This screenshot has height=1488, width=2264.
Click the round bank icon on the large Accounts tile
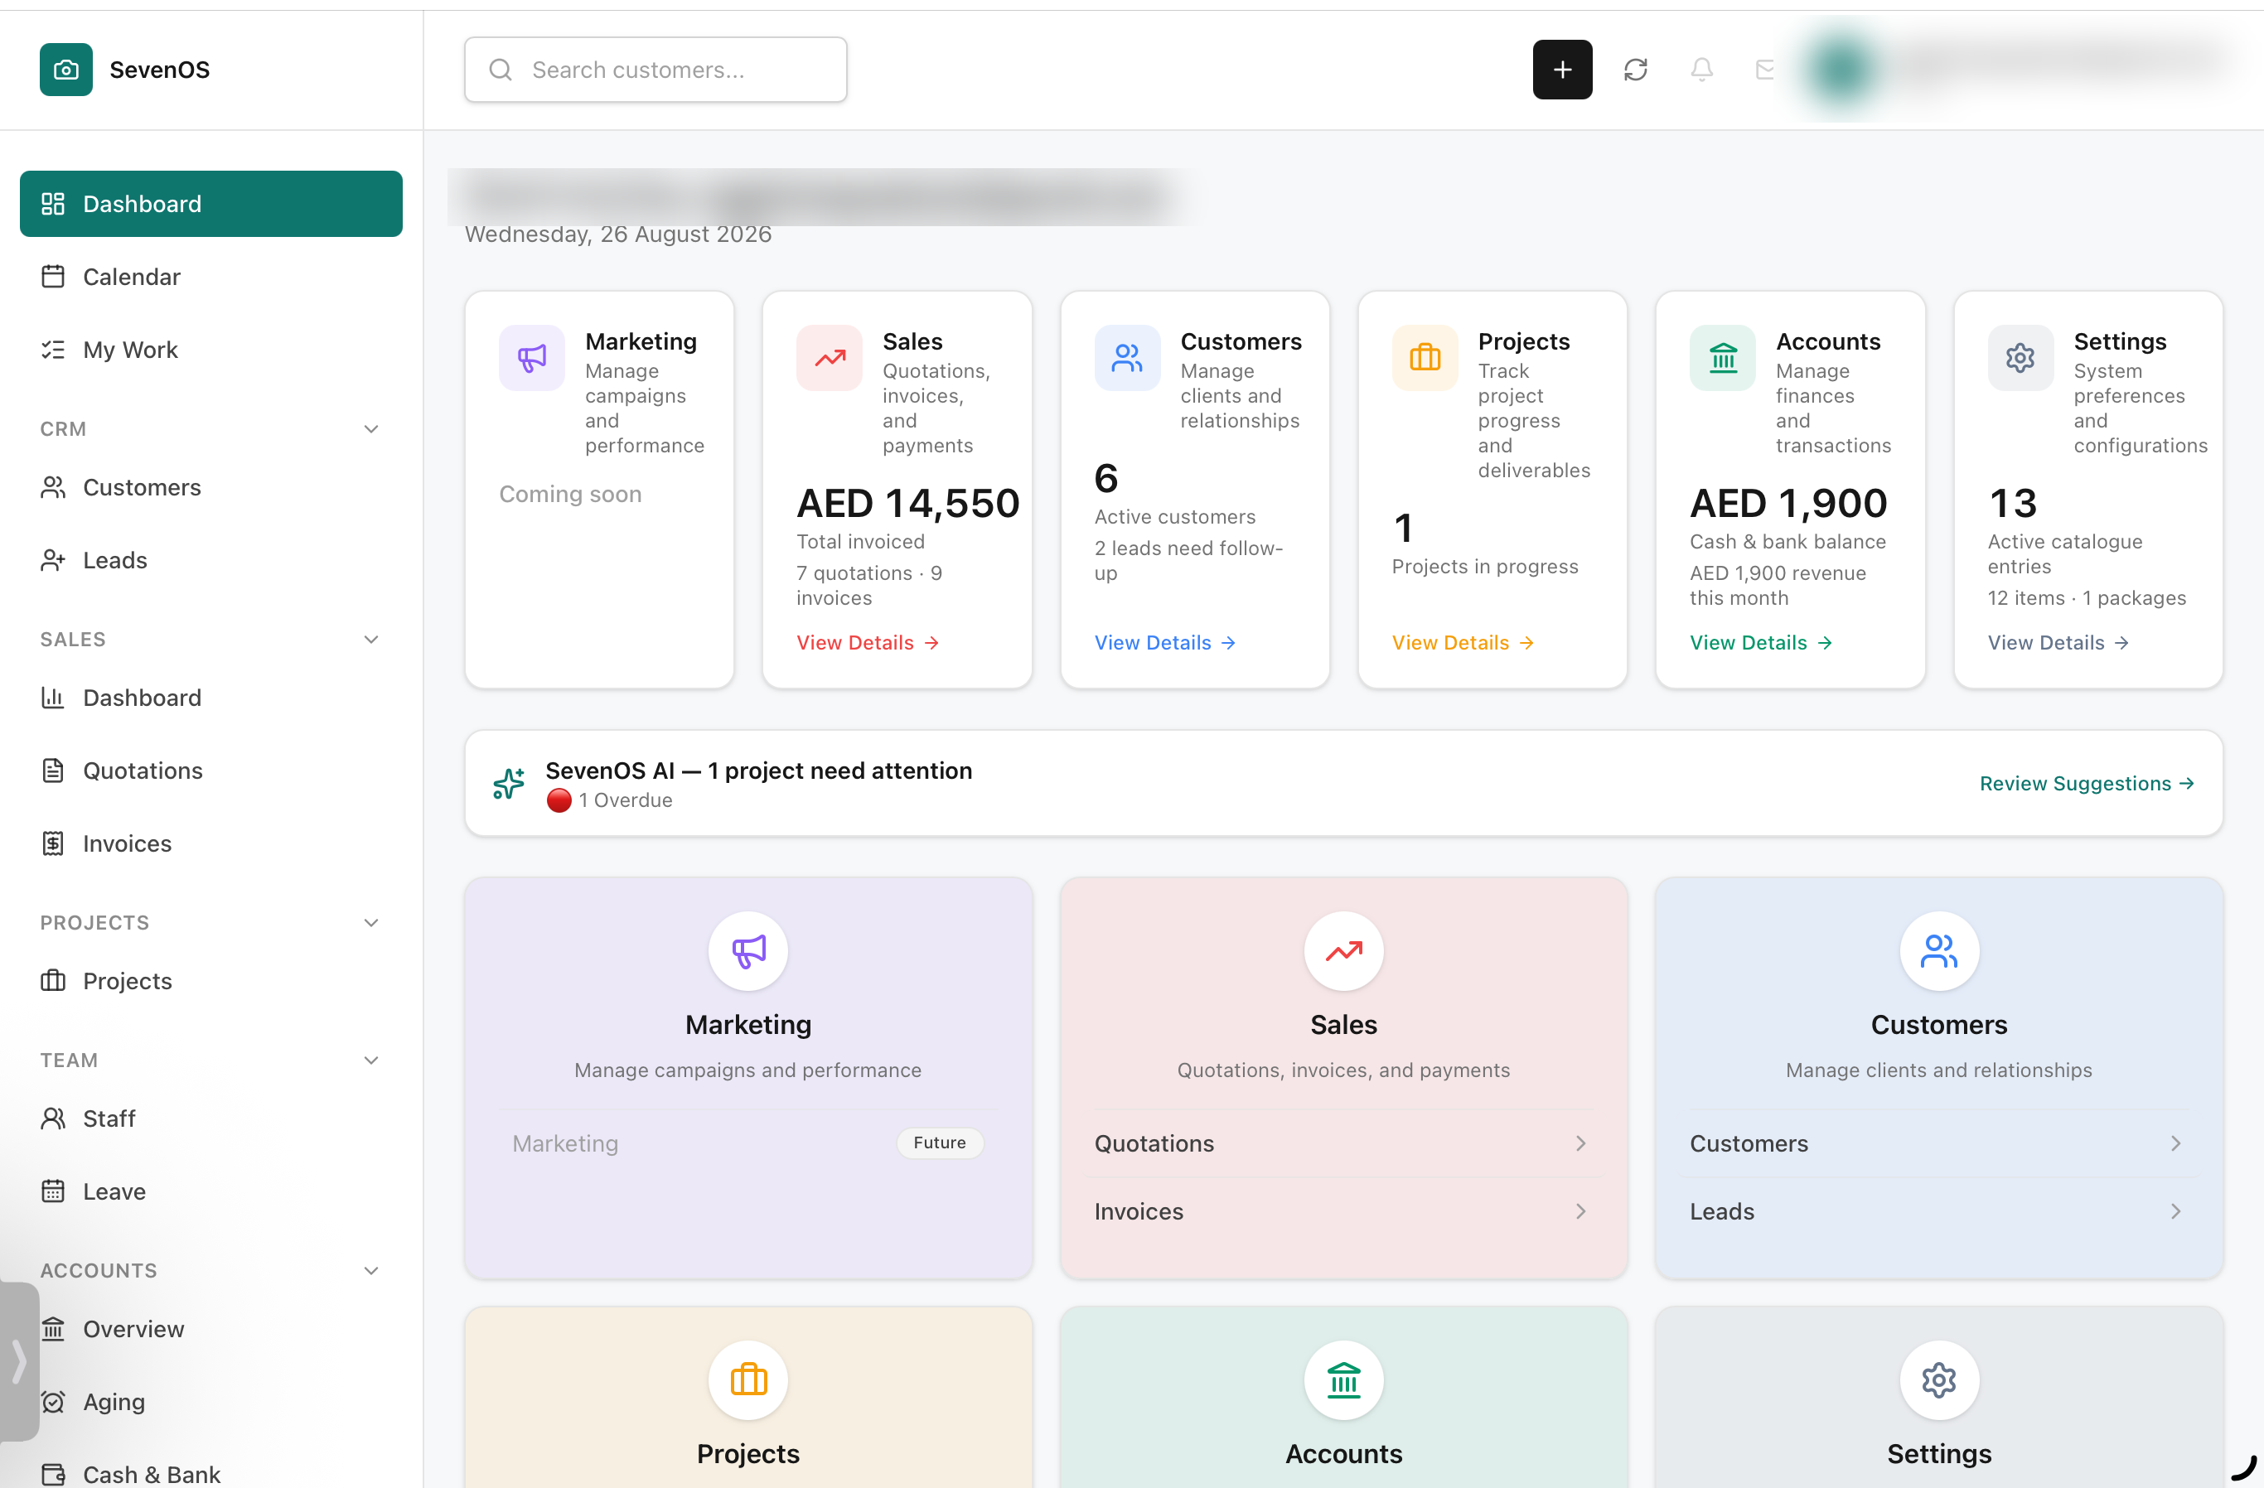point(1344,1379)
